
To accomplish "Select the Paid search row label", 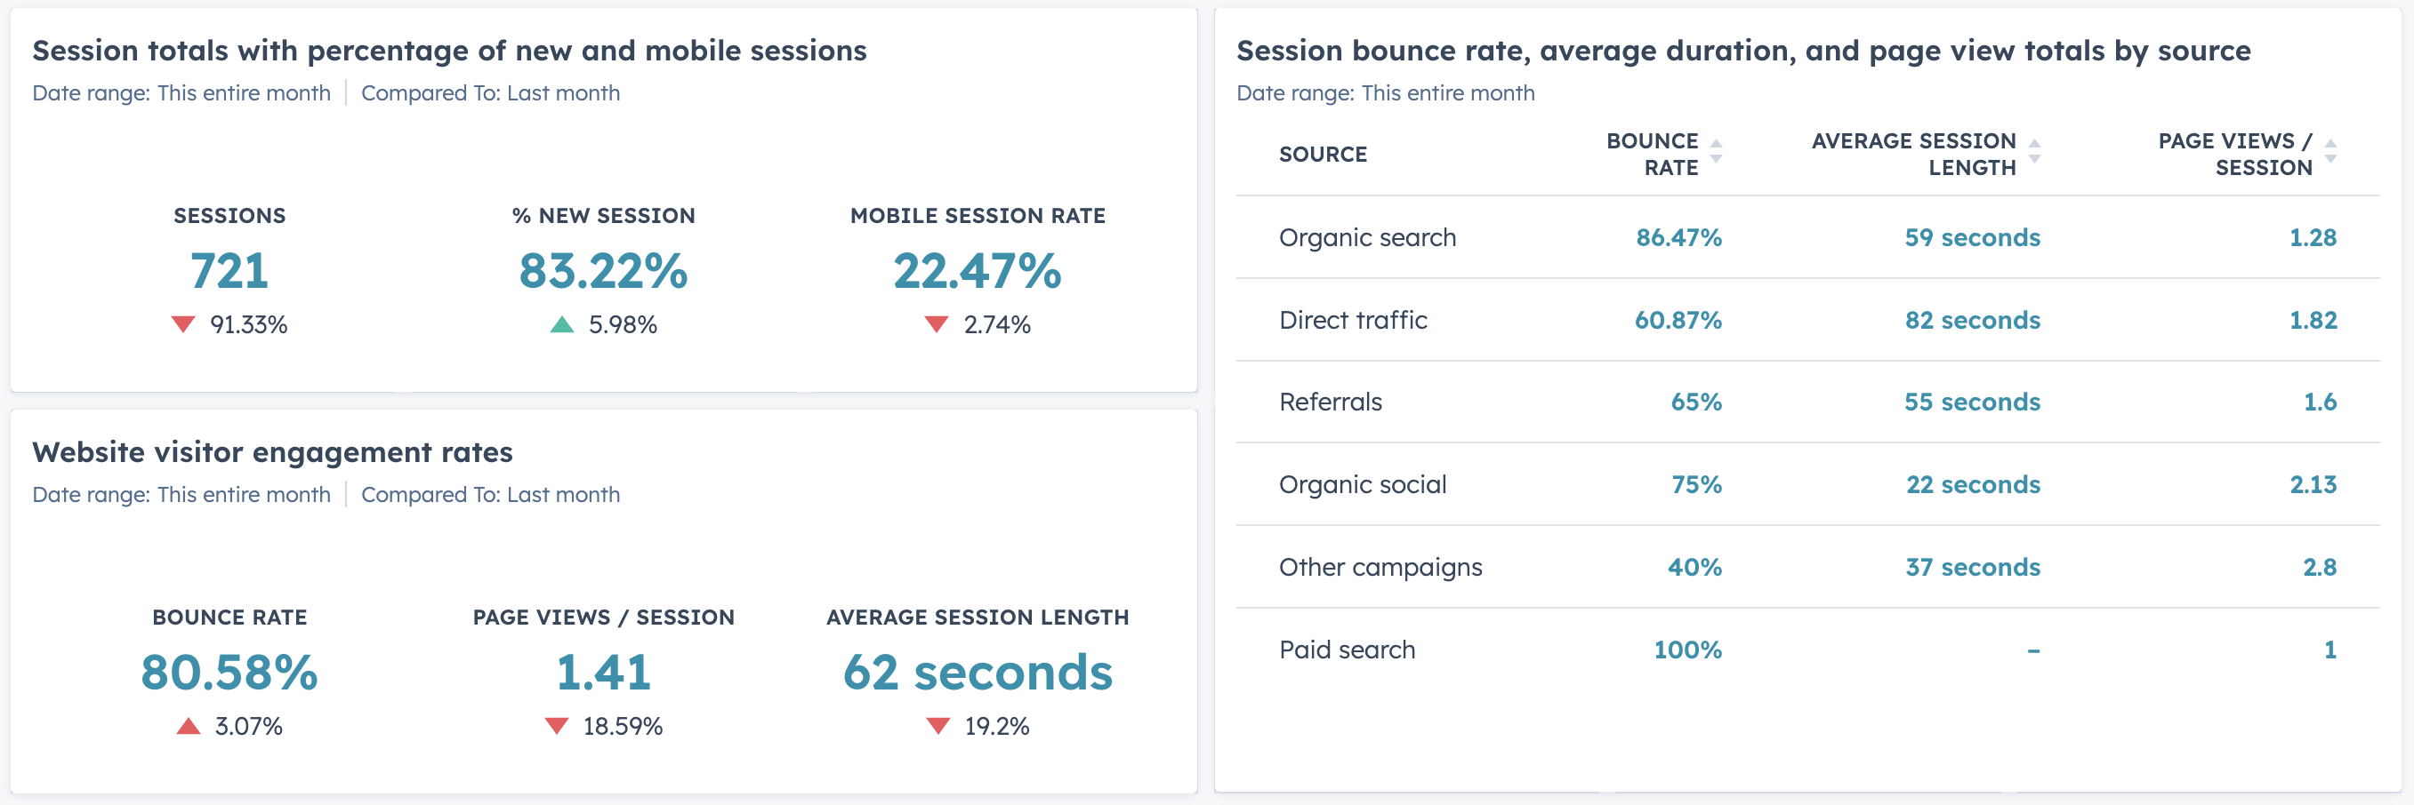I will pos(1347,650).
